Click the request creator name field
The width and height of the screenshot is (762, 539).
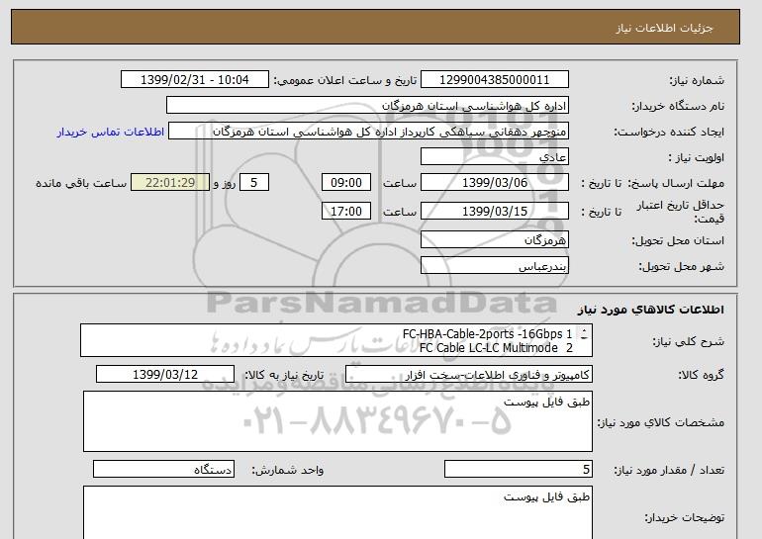pos(368,132)
